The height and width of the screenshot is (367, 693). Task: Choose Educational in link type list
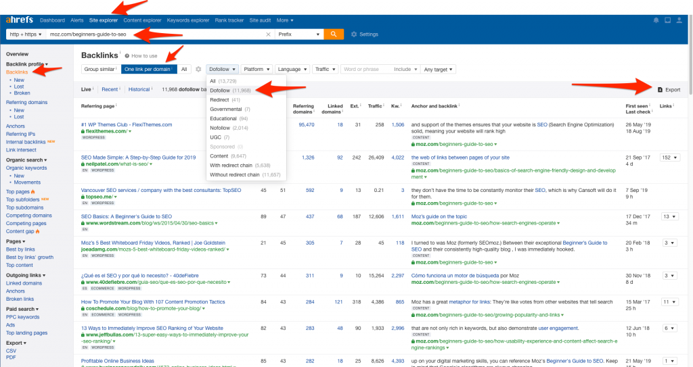[x=246, y=118]
